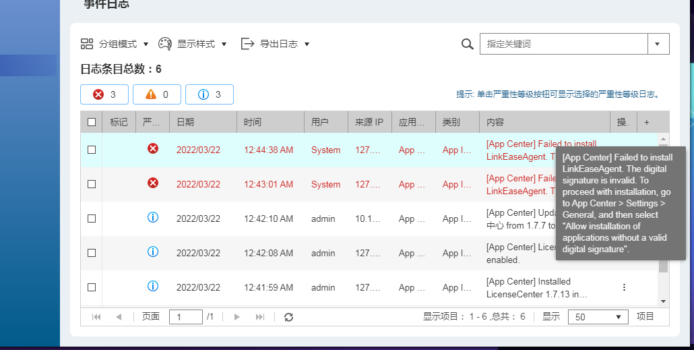Click the refresh icon in pagination bar

(288, 317)
